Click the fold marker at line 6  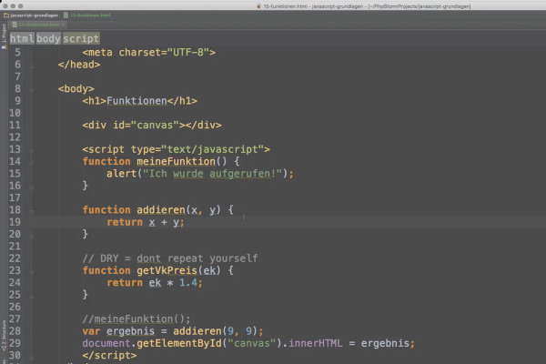(32, 66)
